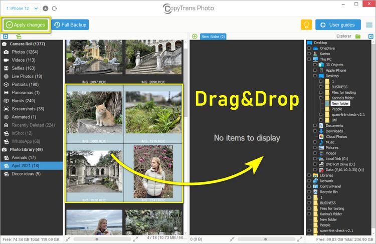Select the Selfies (163) album
This screenshot has width=376, height=244.
pos(24,68)
